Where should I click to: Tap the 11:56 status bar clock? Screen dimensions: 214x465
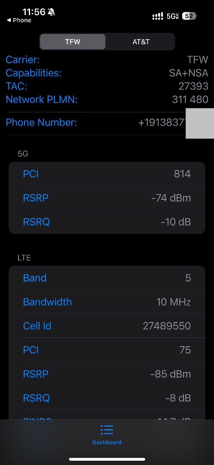pyautogui.click(x=34, y=12)
